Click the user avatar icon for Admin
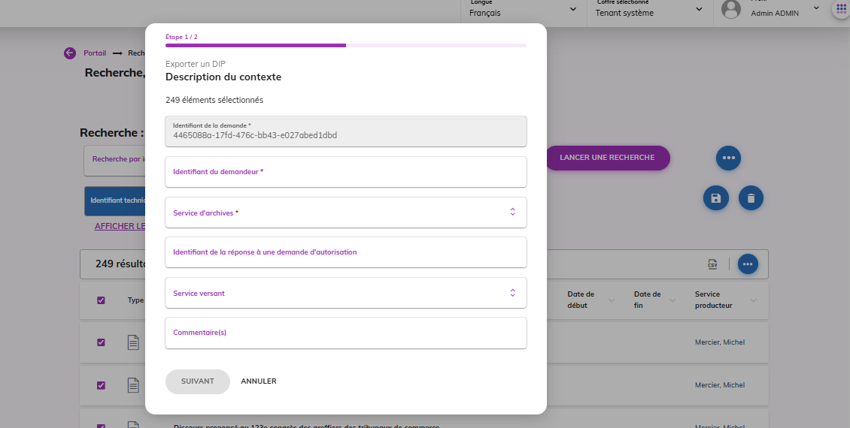 [730, 9]
